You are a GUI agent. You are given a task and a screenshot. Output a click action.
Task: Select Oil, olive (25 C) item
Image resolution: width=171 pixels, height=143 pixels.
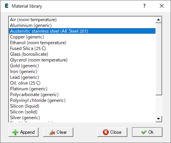click(82, 83)
